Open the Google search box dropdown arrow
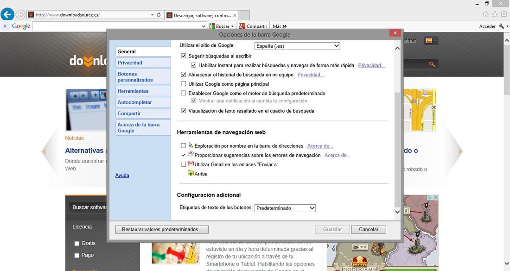Viewport: 510px width, 271px height. pos(204,26)
